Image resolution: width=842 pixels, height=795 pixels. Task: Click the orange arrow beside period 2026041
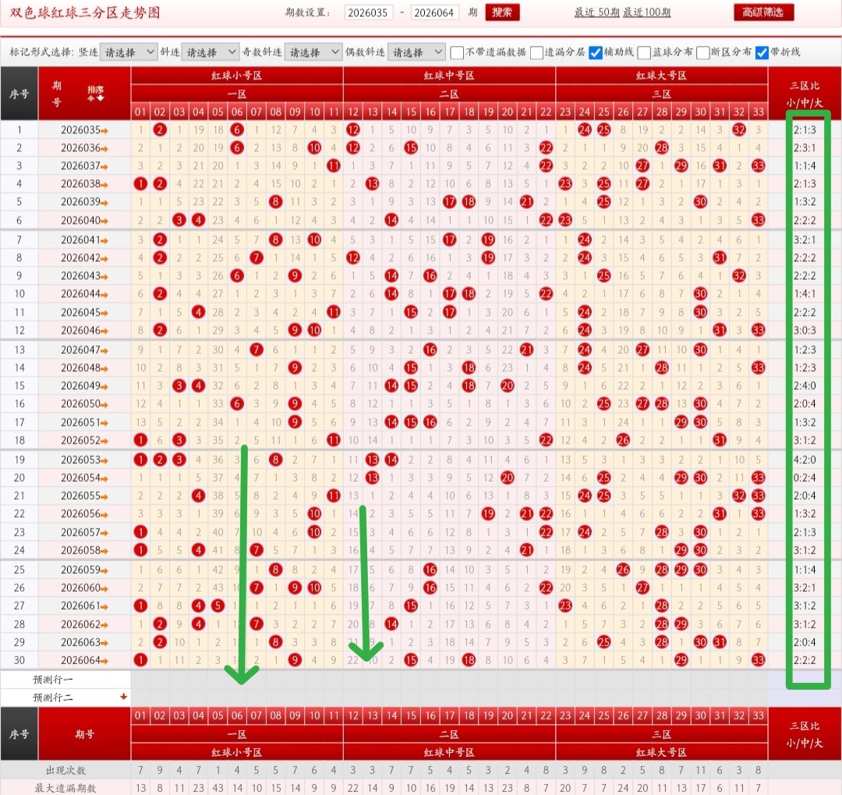[x=104, y=241]
